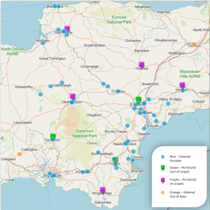
Task: Click the South Molton label
Action: coord(94,45)
